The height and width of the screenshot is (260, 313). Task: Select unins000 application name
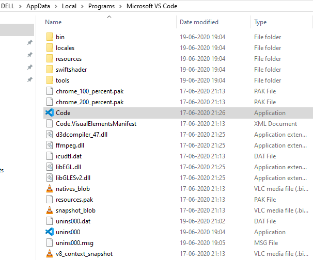(68, 232)
